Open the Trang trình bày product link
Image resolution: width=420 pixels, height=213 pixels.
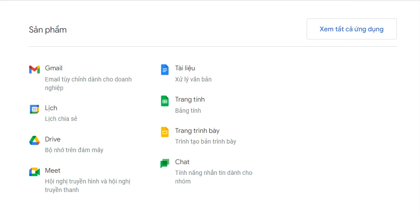(x=197, y=131)
